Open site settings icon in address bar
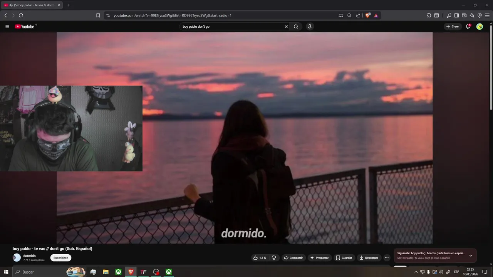Screen dimensions: 493x277 108,15
